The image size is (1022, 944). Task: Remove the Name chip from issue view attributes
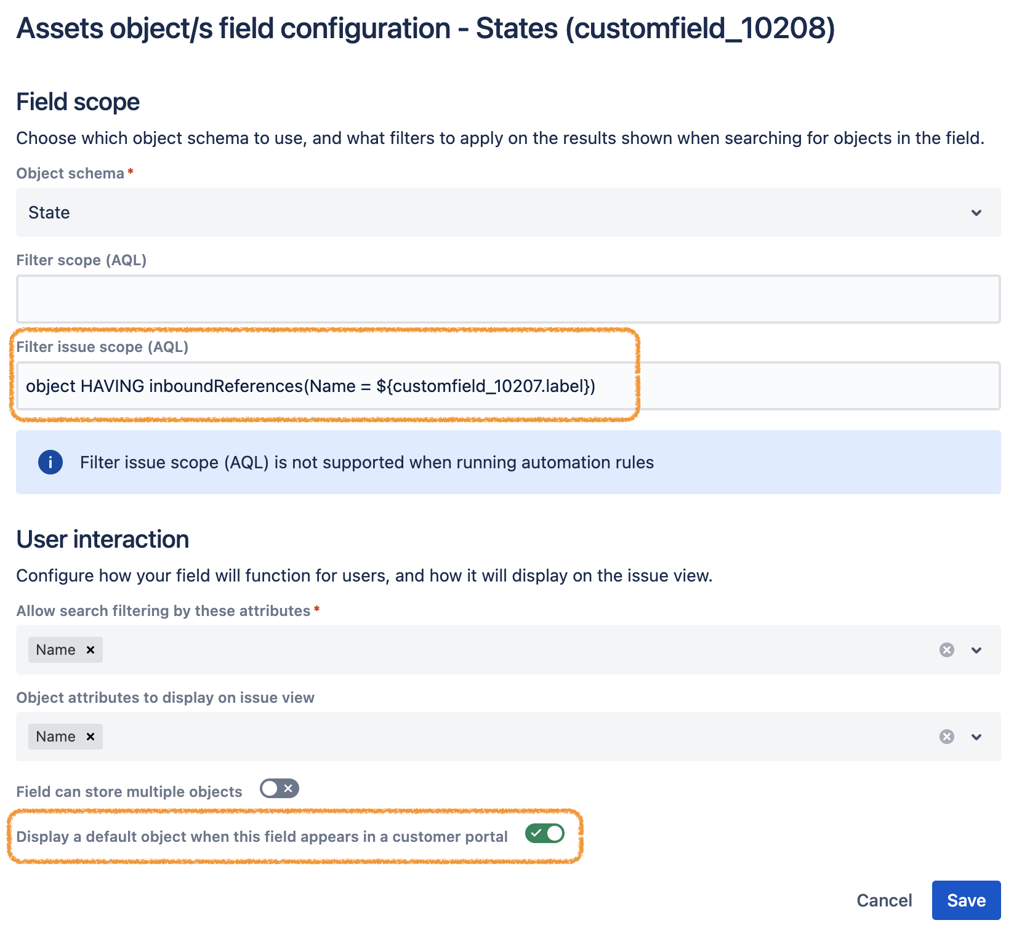(90, 736)
